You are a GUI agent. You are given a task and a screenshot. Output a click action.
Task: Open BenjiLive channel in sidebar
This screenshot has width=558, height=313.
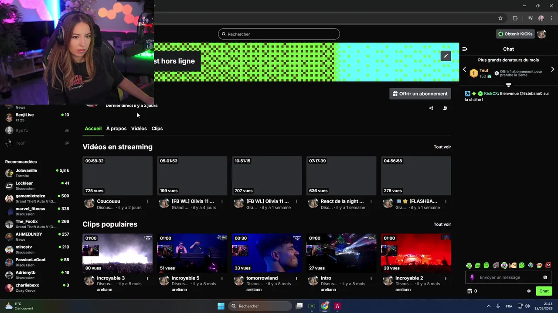(x=37, y=117)
